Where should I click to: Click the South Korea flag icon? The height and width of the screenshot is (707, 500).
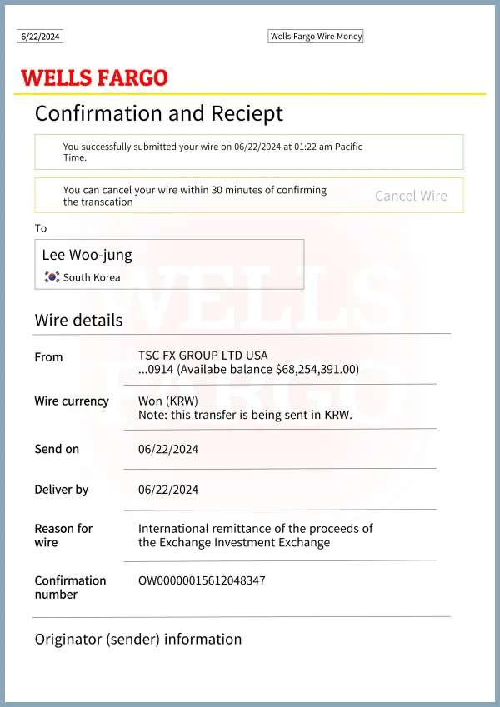click(x=52, y=277)
